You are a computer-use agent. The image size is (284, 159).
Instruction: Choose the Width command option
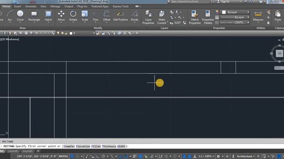pyautogui.click(x=121, y=146)
